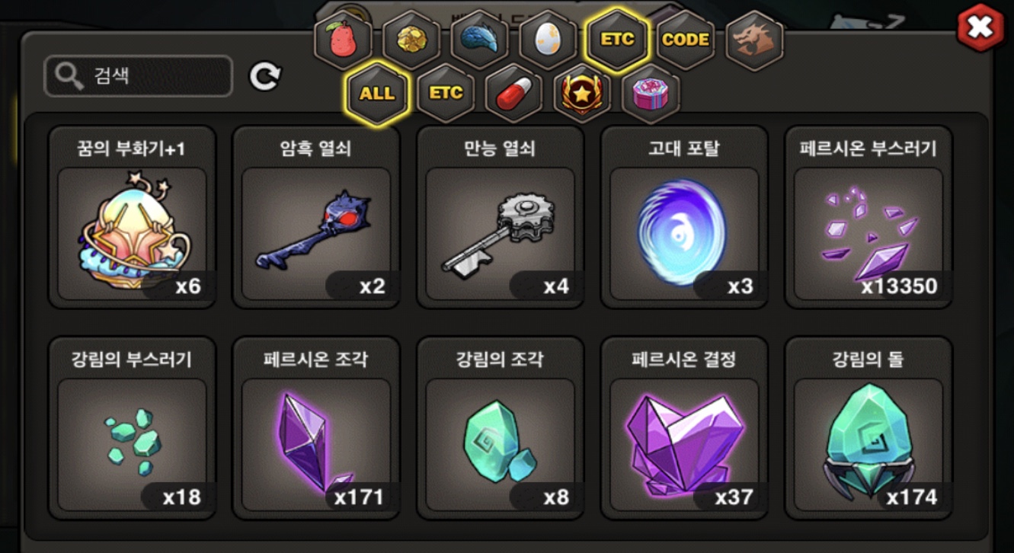Open the 고대 포탈 portal item
This screenshot has width=1014, height=553.
point(684,217)
